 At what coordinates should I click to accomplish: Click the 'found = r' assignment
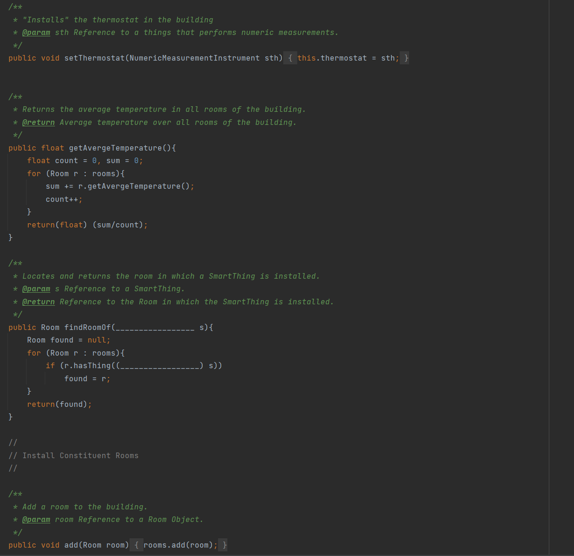[x=85, y=379]
